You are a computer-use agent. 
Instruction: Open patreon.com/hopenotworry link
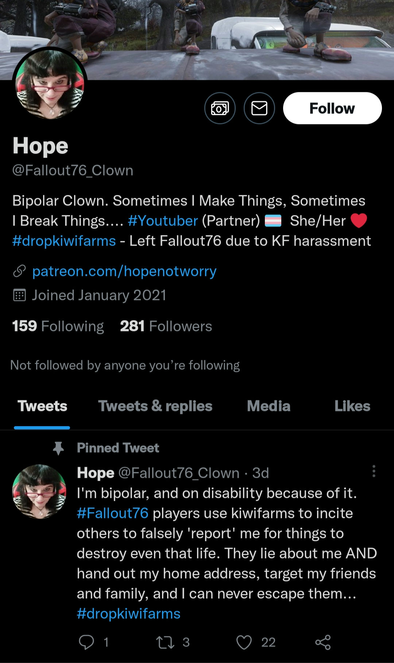coord(124,271)
